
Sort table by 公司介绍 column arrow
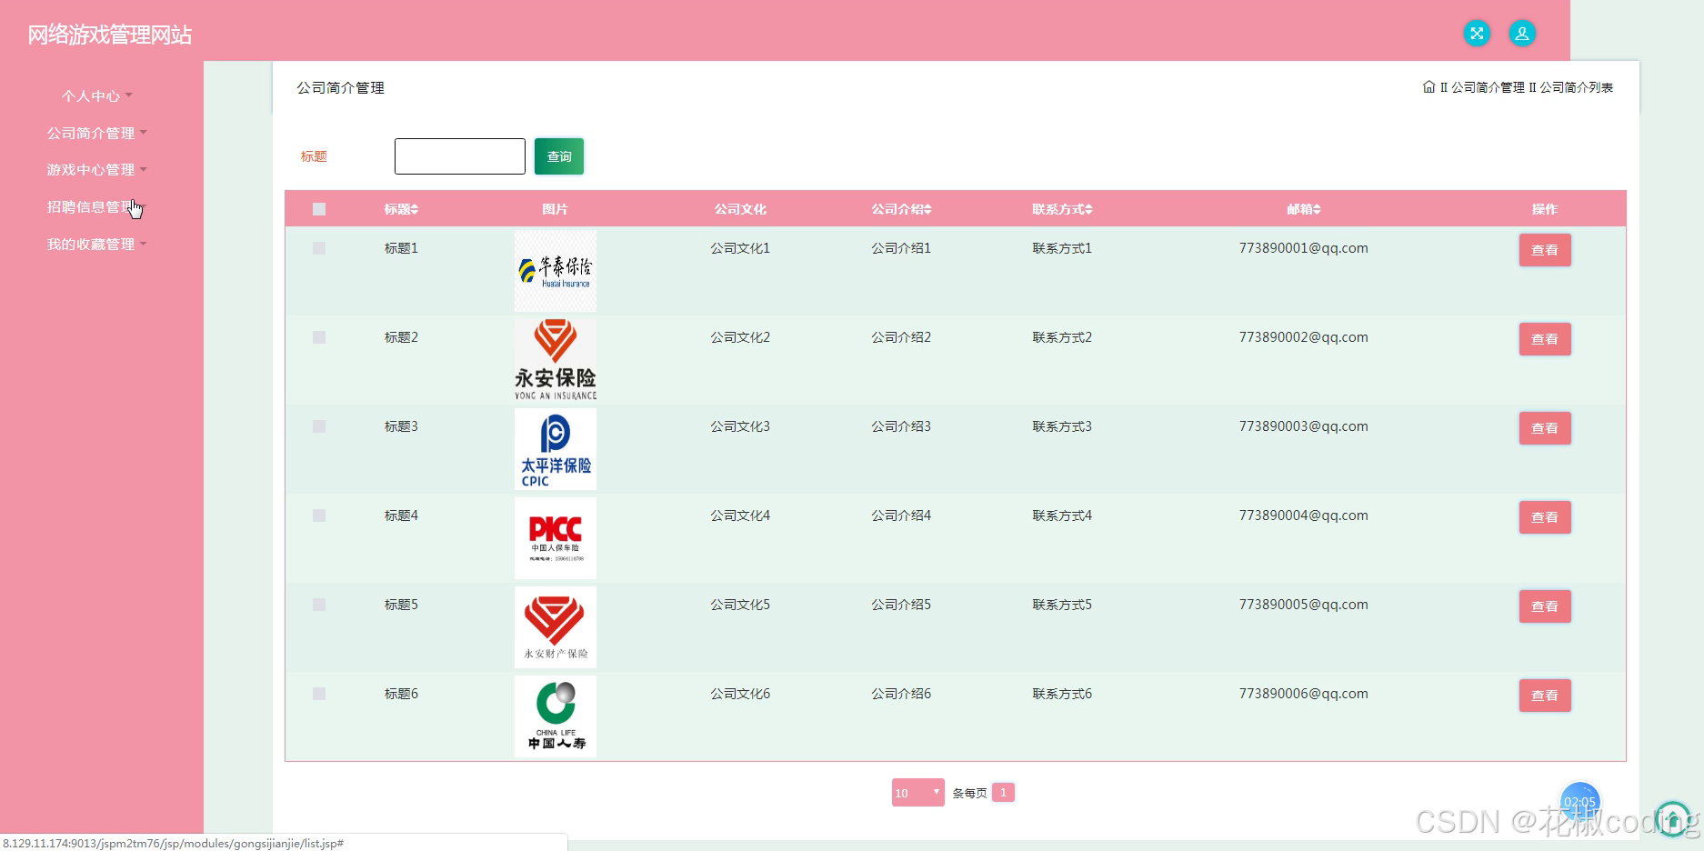(927, 209)
